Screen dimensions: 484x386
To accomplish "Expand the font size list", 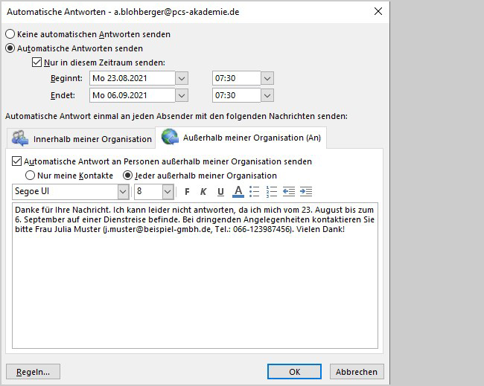I will coord(168,192).
